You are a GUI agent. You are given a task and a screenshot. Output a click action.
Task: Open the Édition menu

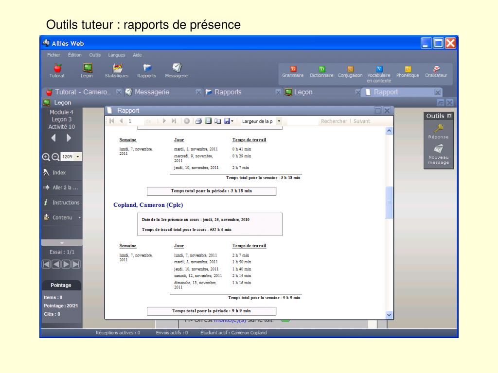74,55
